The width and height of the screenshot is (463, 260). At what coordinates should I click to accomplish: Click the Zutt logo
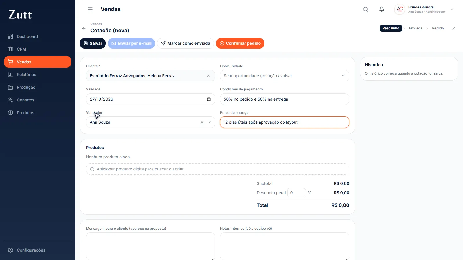[x=20, y=14]
